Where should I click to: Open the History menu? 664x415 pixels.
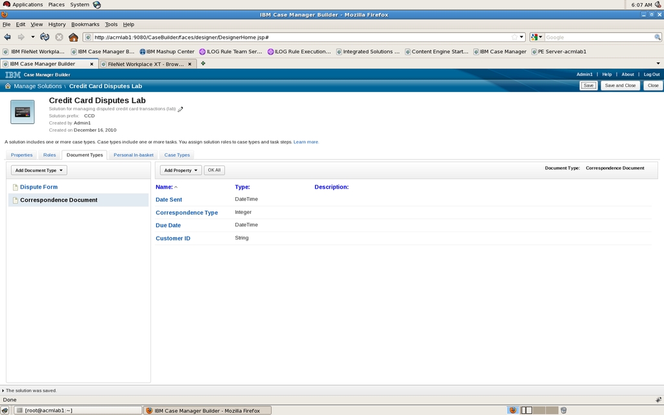click(x=57, y=25)
